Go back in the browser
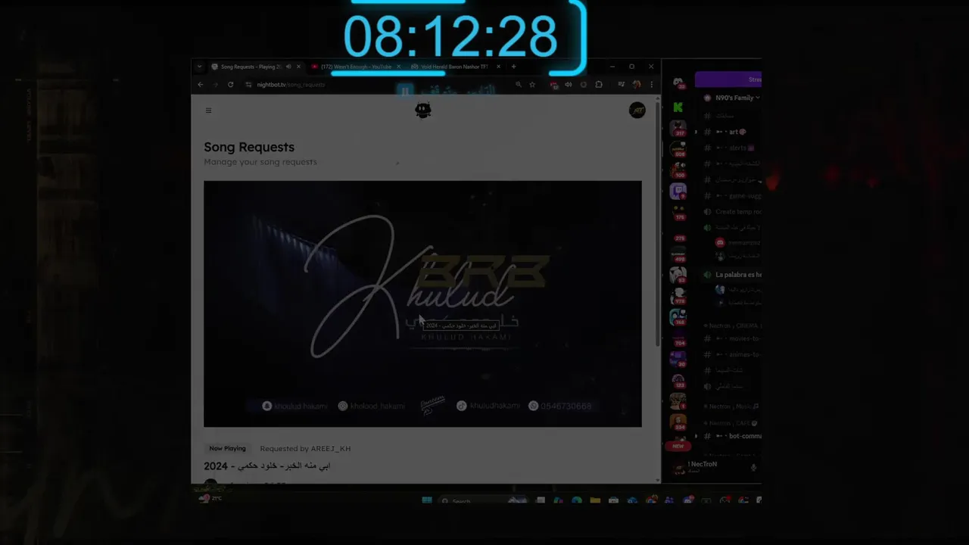Image resolution: width=969 pixels, height=545 pixels. pos(201,85)
